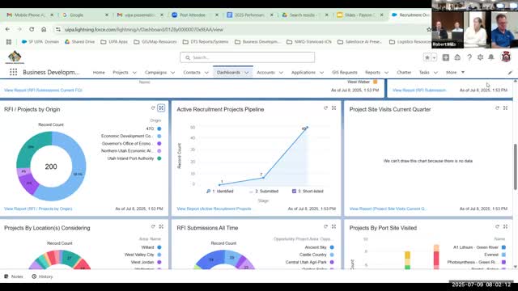This screenshot has height=291, width=518.
Task: Refresh the Active Recruitment Projects Pipeline chart
Action: pyautogui.click(x=325, y=108)
